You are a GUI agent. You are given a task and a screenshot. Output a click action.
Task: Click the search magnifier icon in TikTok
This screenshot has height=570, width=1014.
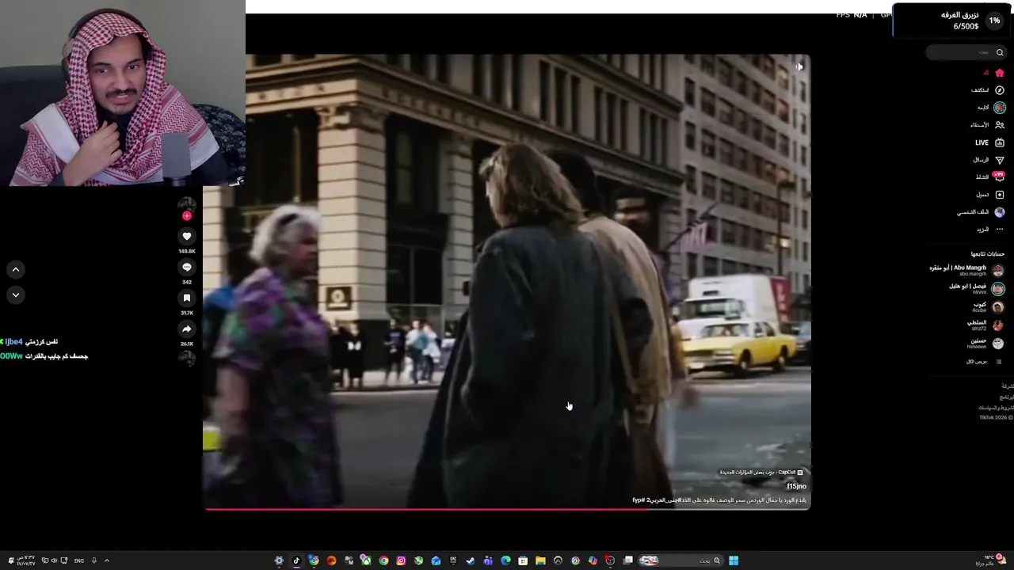(x=1000, y=52)
